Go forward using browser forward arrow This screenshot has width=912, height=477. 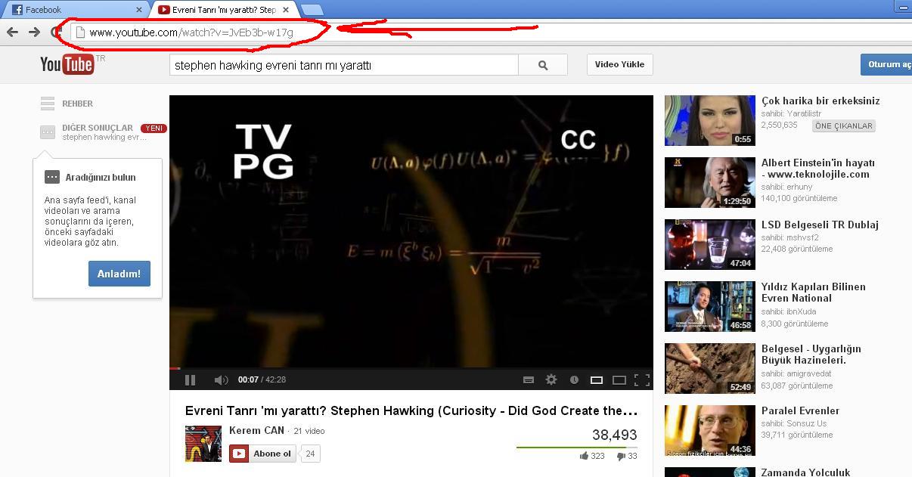[x=34, y=32]
